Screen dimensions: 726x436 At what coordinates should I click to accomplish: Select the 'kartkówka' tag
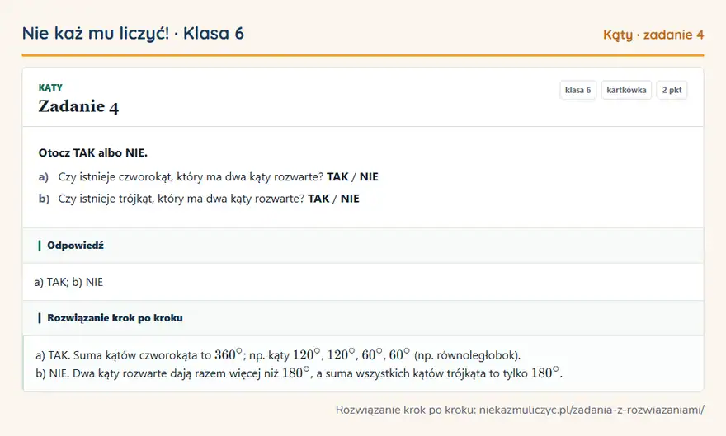[626, 90]
